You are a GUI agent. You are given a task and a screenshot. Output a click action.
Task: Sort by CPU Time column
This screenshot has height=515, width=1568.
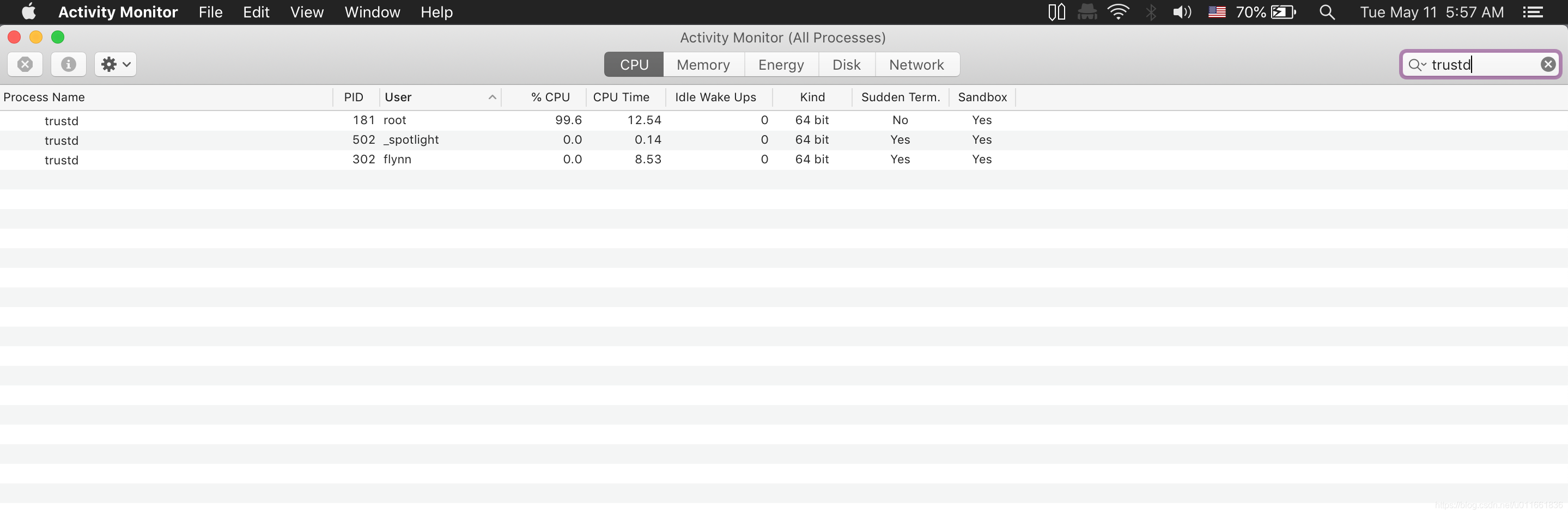(626, 97)
